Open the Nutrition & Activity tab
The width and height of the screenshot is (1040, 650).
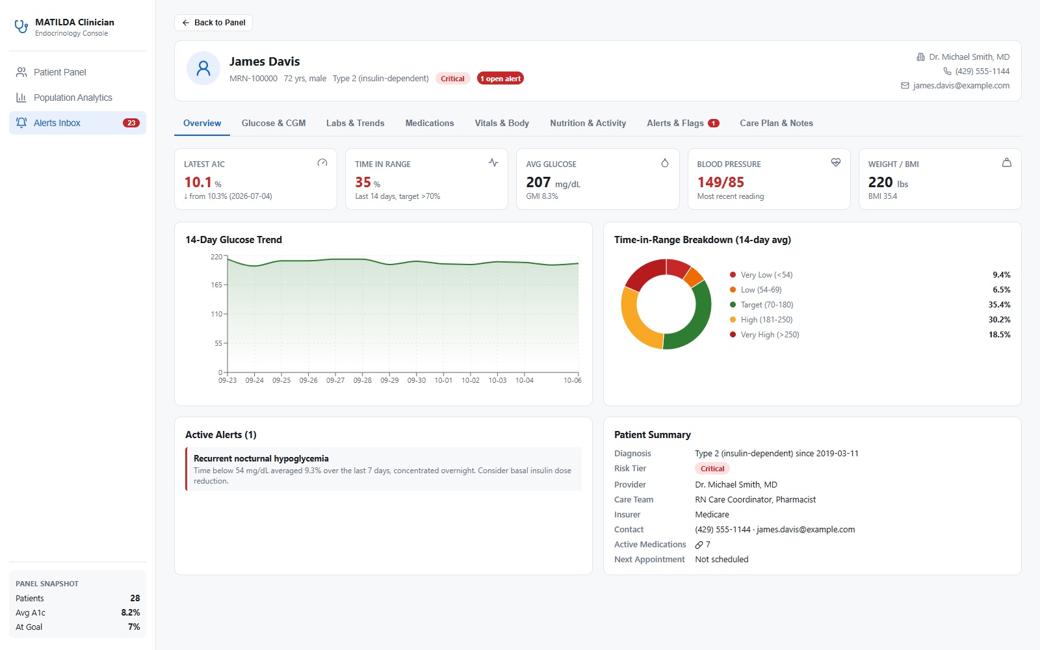point(588,123)
